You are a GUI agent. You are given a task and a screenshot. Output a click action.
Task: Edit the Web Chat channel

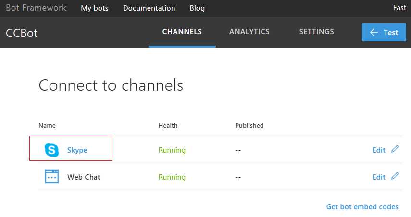[379, 177]
